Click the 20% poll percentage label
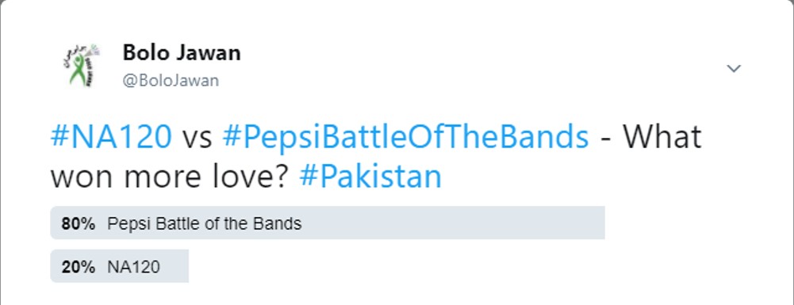 point(78,267)
